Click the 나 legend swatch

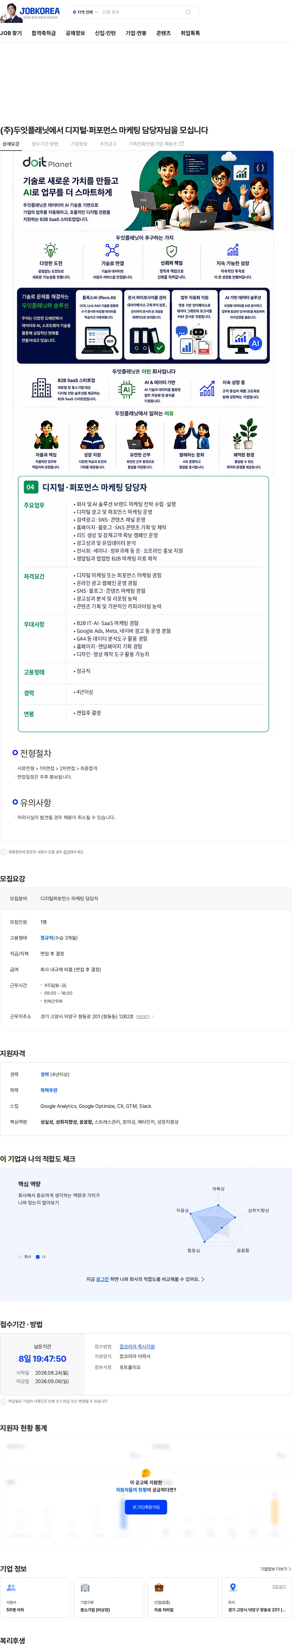(x=38, y=1257)
